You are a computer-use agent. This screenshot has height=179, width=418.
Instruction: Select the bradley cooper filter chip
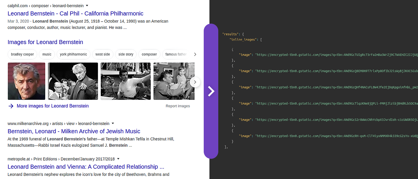point(22,54)
